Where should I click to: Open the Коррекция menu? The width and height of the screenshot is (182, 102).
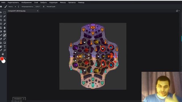53,3
